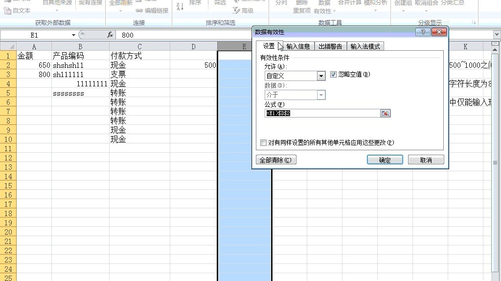501x281 pixels.
Task: Click the OK (确定) button
Action: click(x=385, y=160)
